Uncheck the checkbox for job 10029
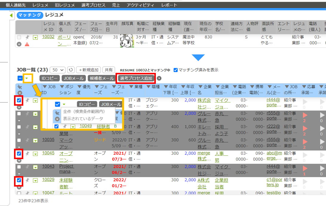The width and height of the screenshot is (326, 206). point(19,180)
